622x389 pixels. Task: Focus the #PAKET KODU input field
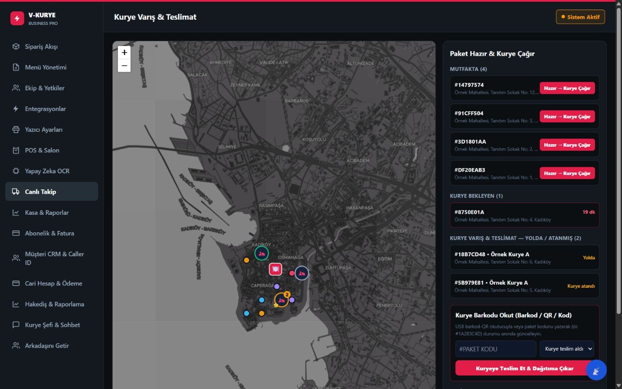click(x=496, y=349)
